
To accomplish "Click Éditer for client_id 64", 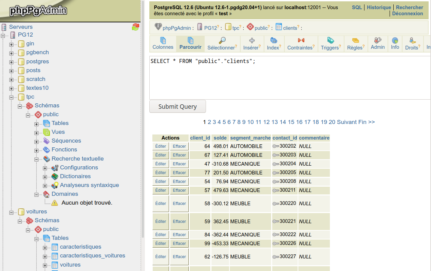I will tap(161, 146).
